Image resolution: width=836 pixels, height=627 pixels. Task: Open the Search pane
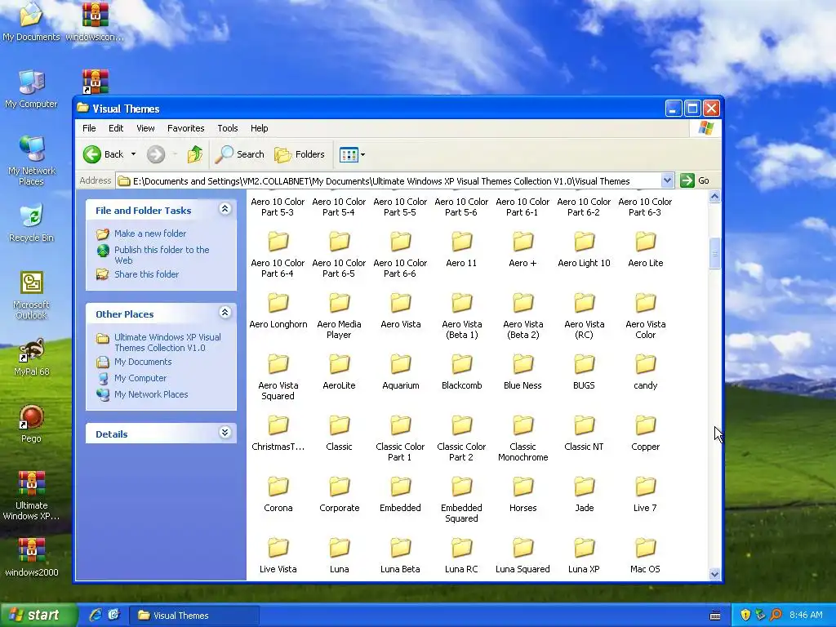240,154
